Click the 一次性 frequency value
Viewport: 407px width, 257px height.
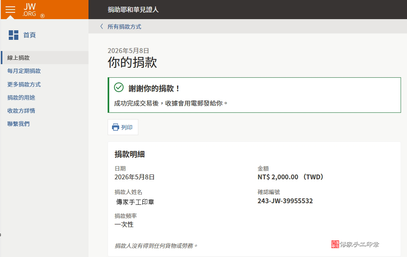coord(124,225)
